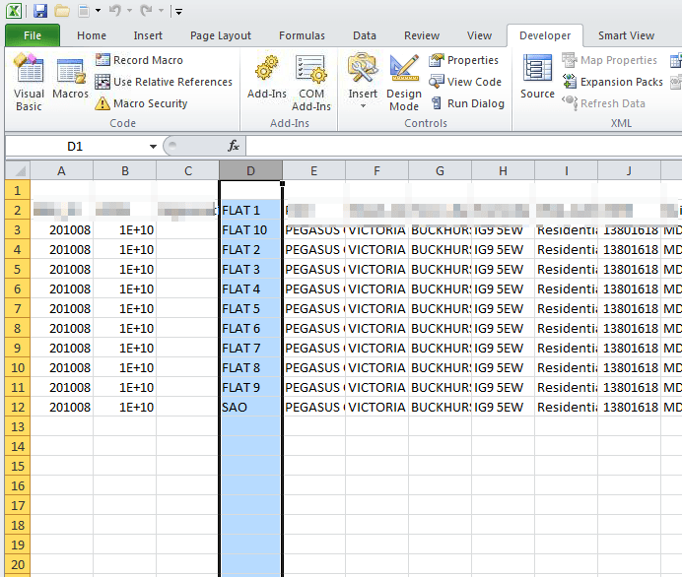Open Macro Security settings
The height and width of the screenshot is (577, 682).
click(141, 103)
